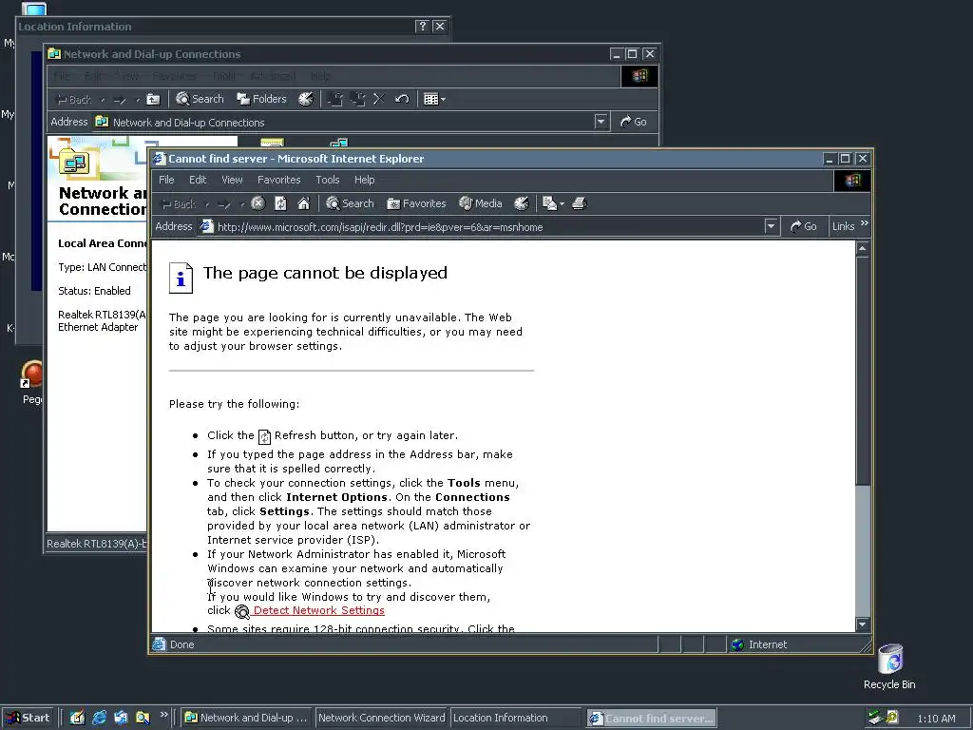Open address dropdown in Network Connections window
This screenshot has height=730, width=973.
point(601,122)
